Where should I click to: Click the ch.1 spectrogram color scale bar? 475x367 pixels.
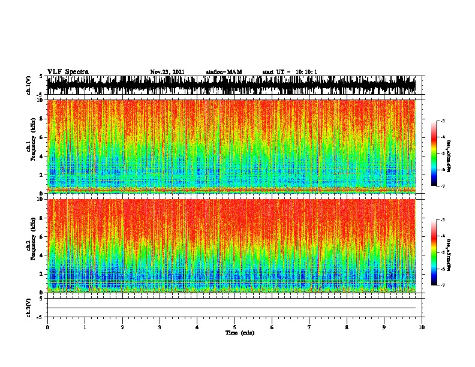pos(434,154)
